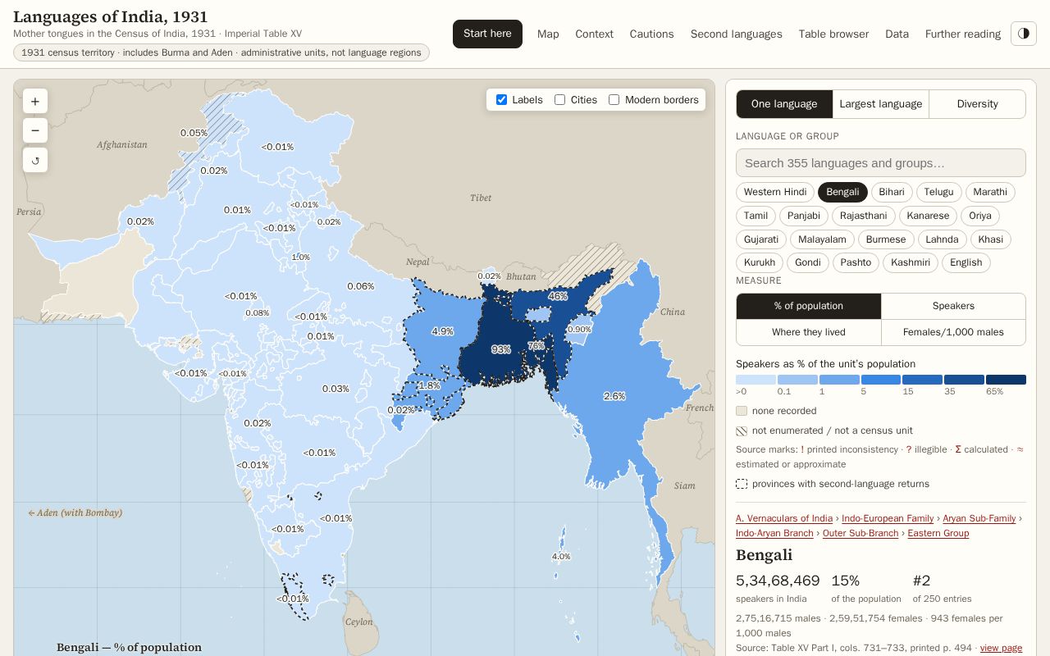Switch to Diversity tab

pos(977,104)
